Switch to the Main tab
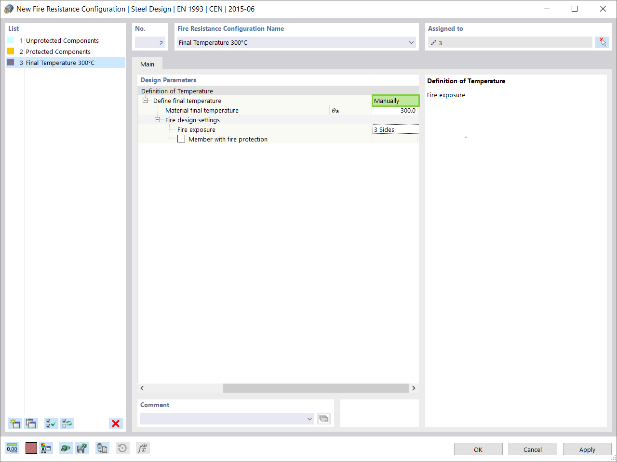The width and height of the screenshot is (617, 462). click(x=148, y=64)
